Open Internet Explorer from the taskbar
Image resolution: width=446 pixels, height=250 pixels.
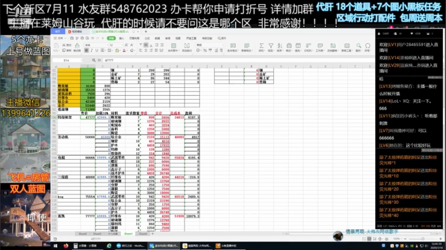pyautogui.click(x=109, y=246)
